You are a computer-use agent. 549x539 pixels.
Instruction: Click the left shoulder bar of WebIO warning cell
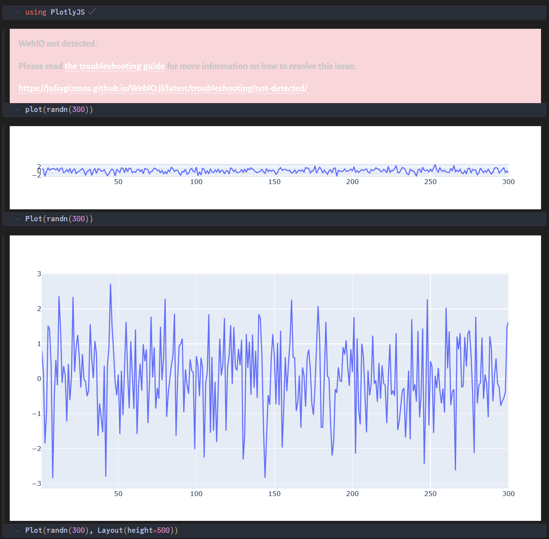tap(4, 66)
